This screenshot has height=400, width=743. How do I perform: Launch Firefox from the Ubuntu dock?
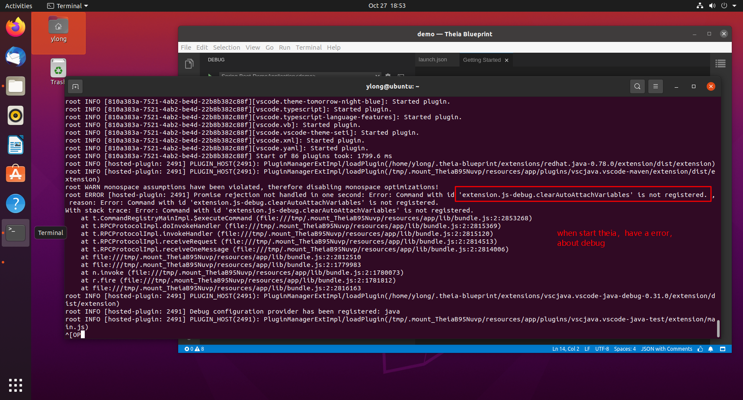tap(15, 27)
